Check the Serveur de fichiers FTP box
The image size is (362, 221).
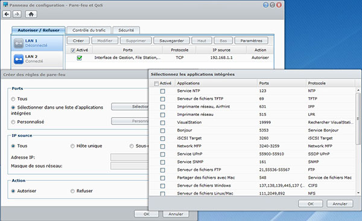click(x=162, y=170)
